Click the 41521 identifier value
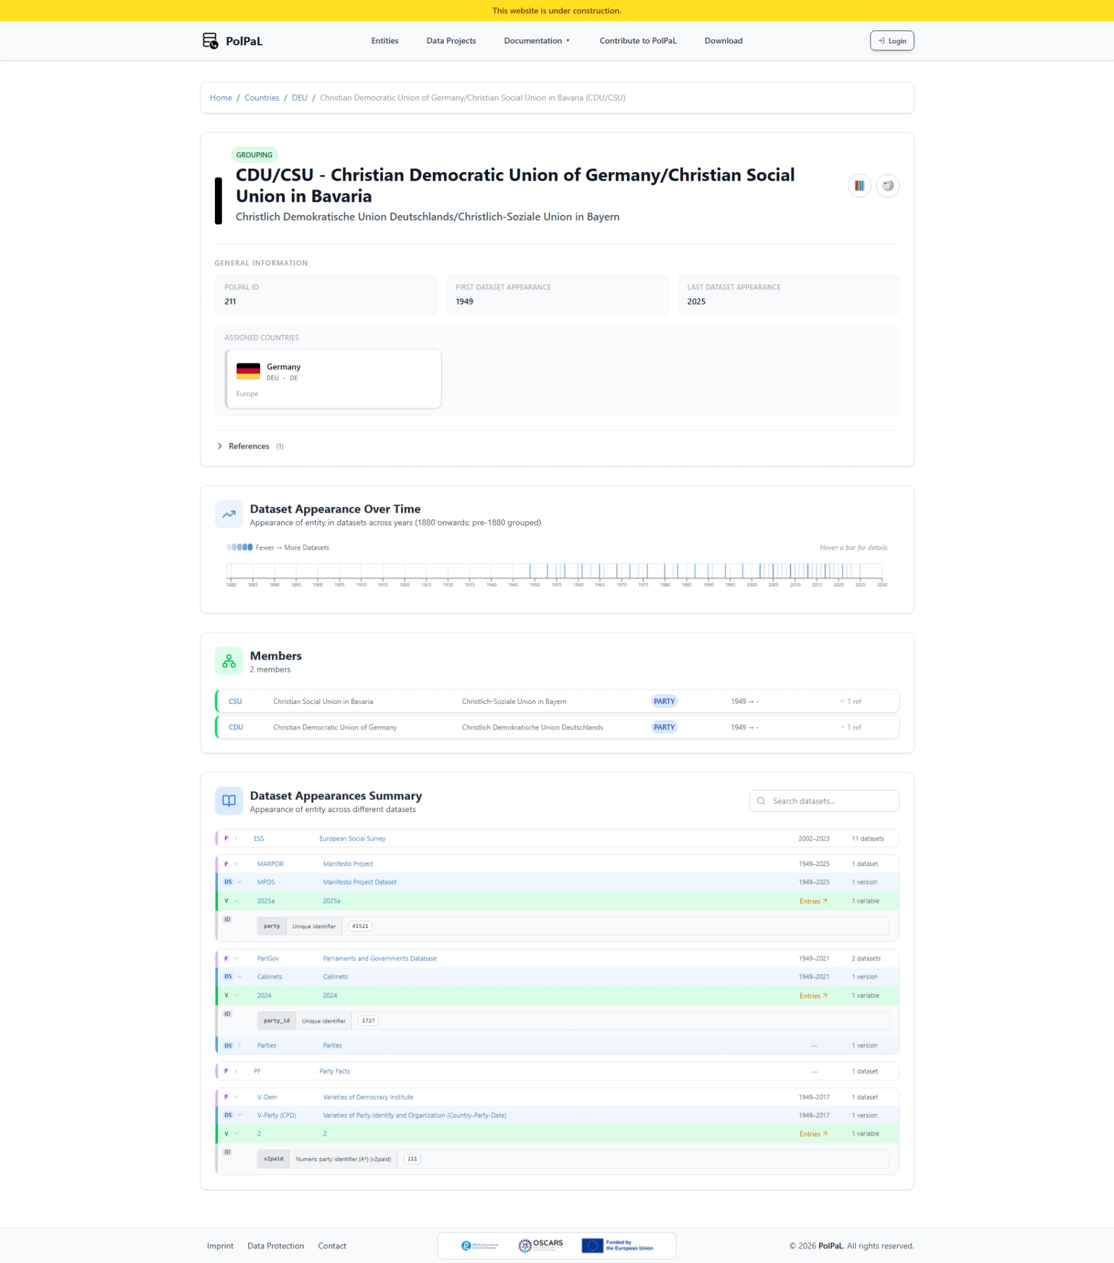Image resolution: width=1114 pixels, height=1263 pixels. click(360, 926)
